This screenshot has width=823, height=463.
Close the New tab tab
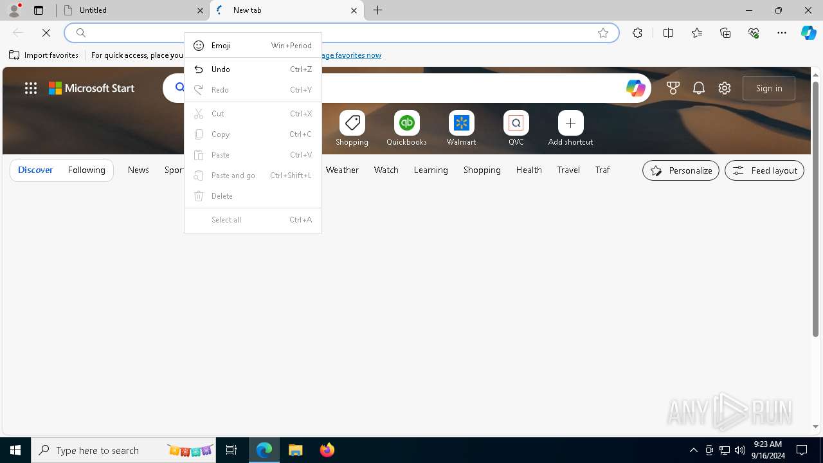point(354,10)
